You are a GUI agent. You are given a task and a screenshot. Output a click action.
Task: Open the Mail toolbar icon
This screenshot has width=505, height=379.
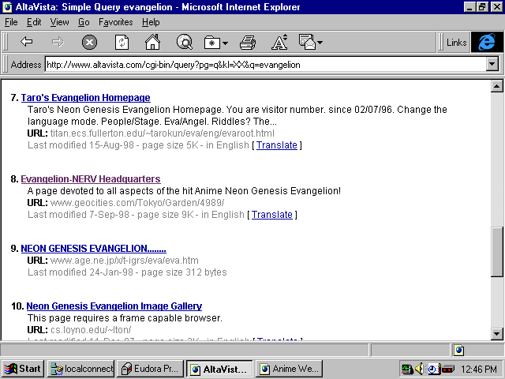coord(309,43)
